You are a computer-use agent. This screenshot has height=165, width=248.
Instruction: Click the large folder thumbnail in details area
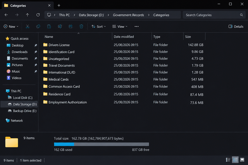tap(12, 142)
